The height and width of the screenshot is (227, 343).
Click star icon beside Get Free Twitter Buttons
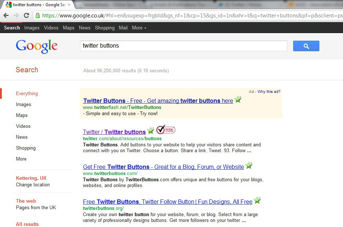coord(249,165)
